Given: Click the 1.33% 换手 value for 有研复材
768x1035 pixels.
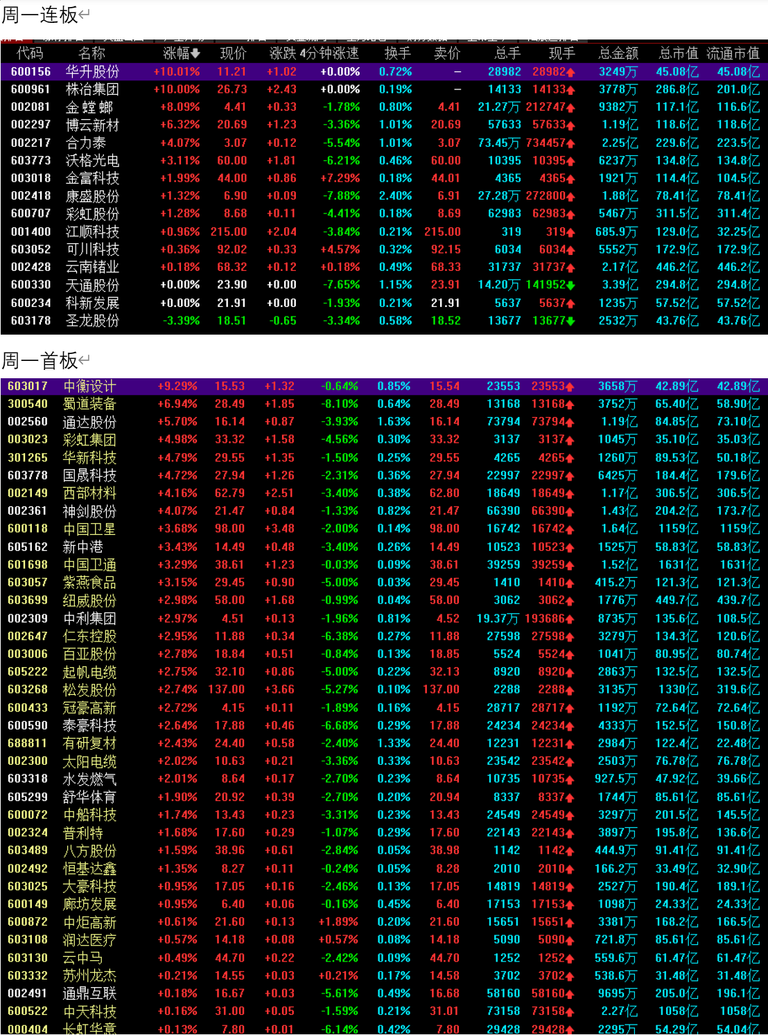Looking at the screenshot, I should 394,743.
